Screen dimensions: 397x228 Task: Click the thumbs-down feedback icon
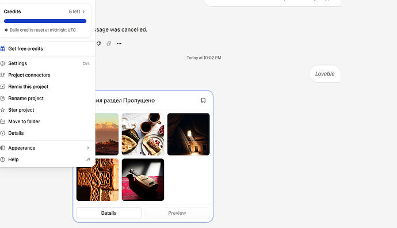pos(99,44)
